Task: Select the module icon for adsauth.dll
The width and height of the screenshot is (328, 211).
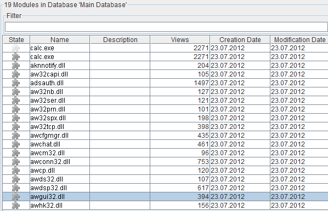Action: [x=16, y=83]
